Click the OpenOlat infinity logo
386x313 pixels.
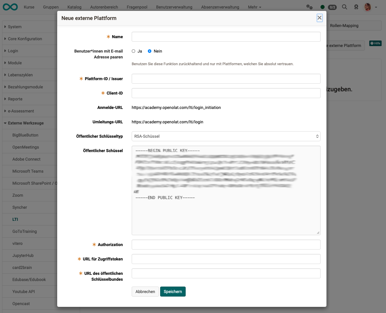10,7
